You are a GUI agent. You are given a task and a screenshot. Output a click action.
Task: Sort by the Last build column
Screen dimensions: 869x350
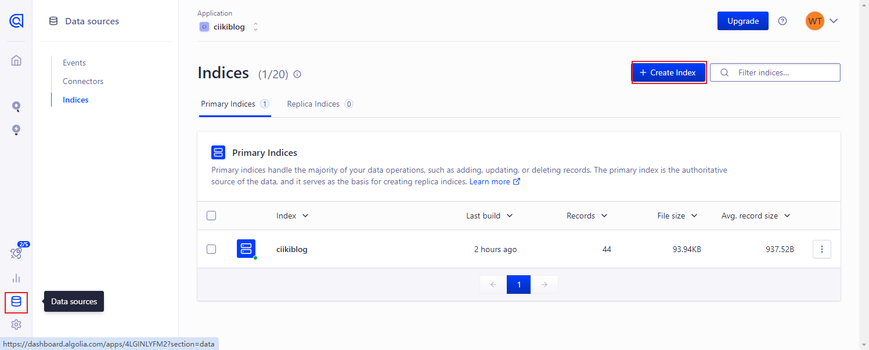(489, 216)
